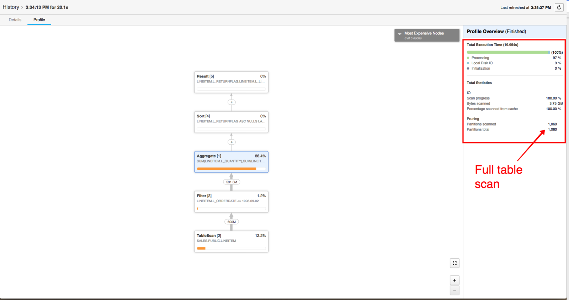Select the Filter [3] node
Image resolution: width=569 pixels, height=300 pixels.
[231, 202]
